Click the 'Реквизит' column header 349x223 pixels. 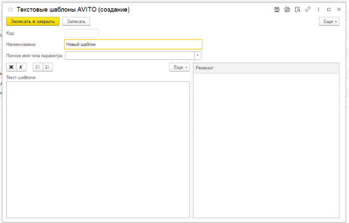click(x=266, y=68)
